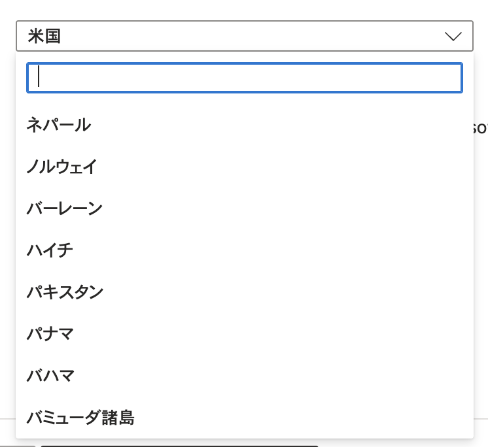Choose Pakistan list item
This screenshot has width=488, height=447.
pos(65,292)
